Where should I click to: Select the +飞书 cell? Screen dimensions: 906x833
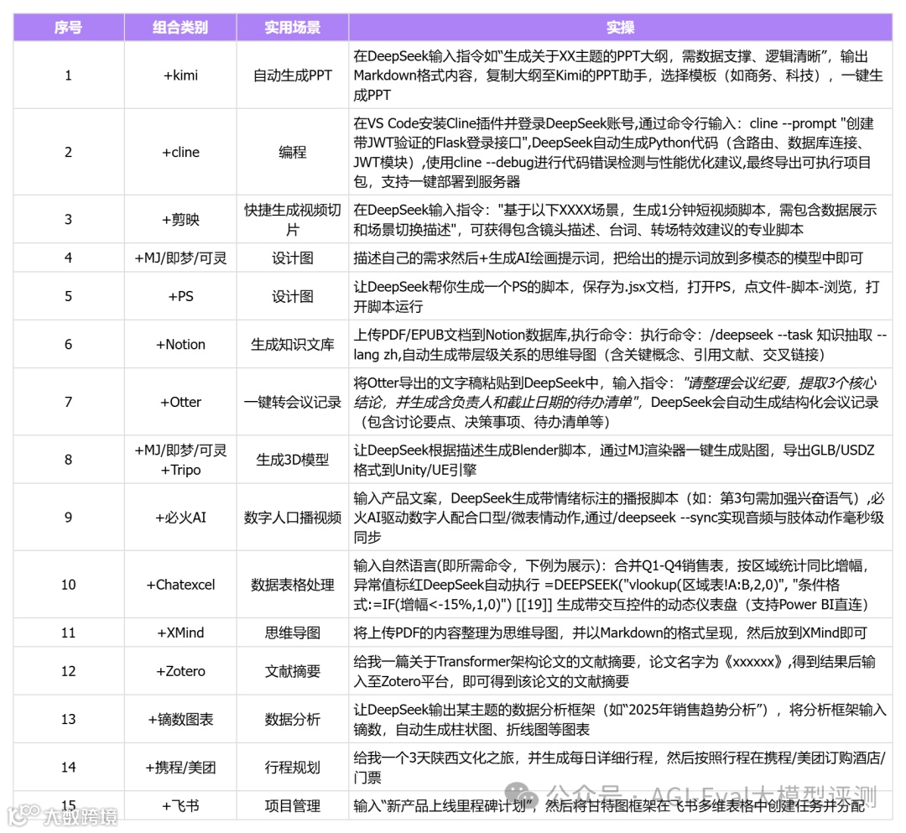point(180,805)
